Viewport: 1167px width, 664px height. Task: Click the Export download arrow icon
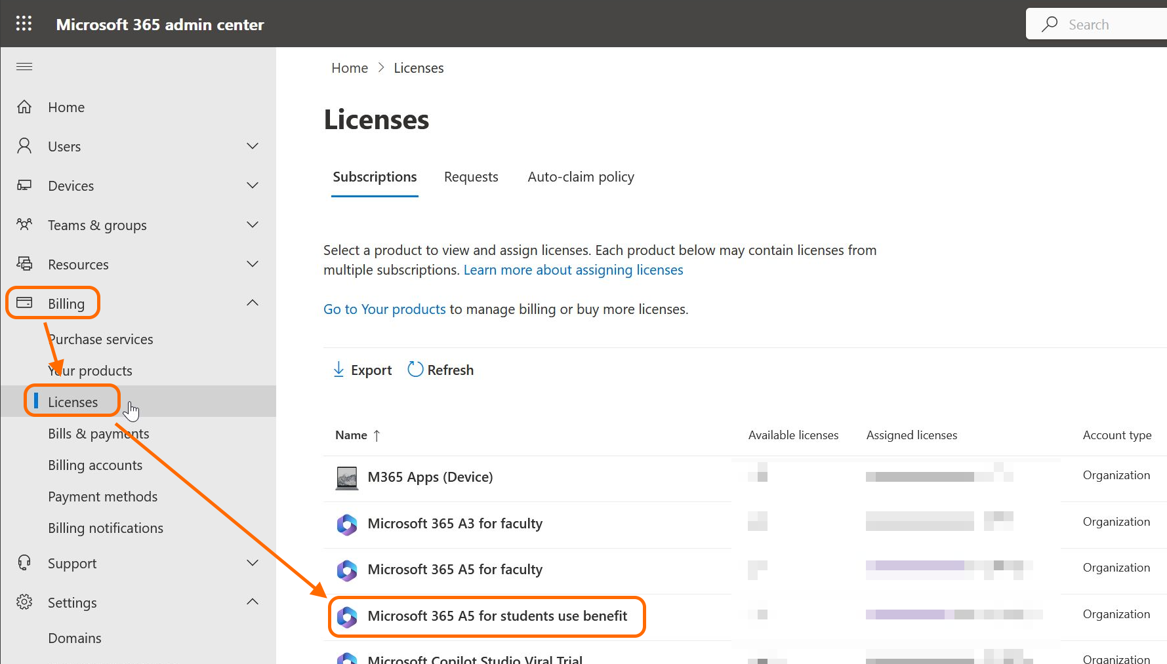(x=338, y=370)
